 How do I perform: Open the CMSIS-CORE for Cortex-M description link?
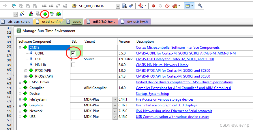pos(186,53)
